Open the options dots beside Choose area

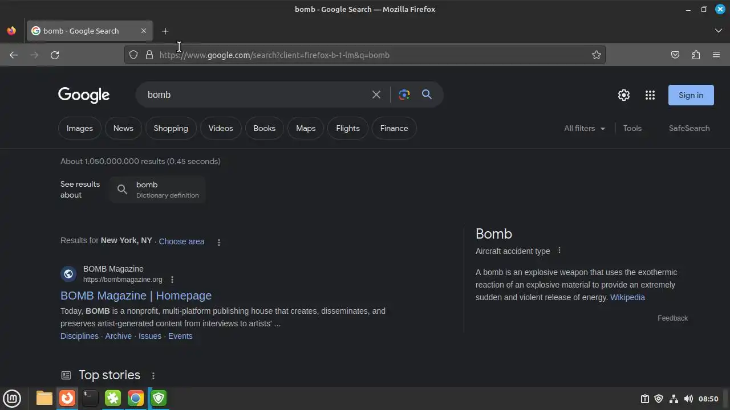(219, 242)
